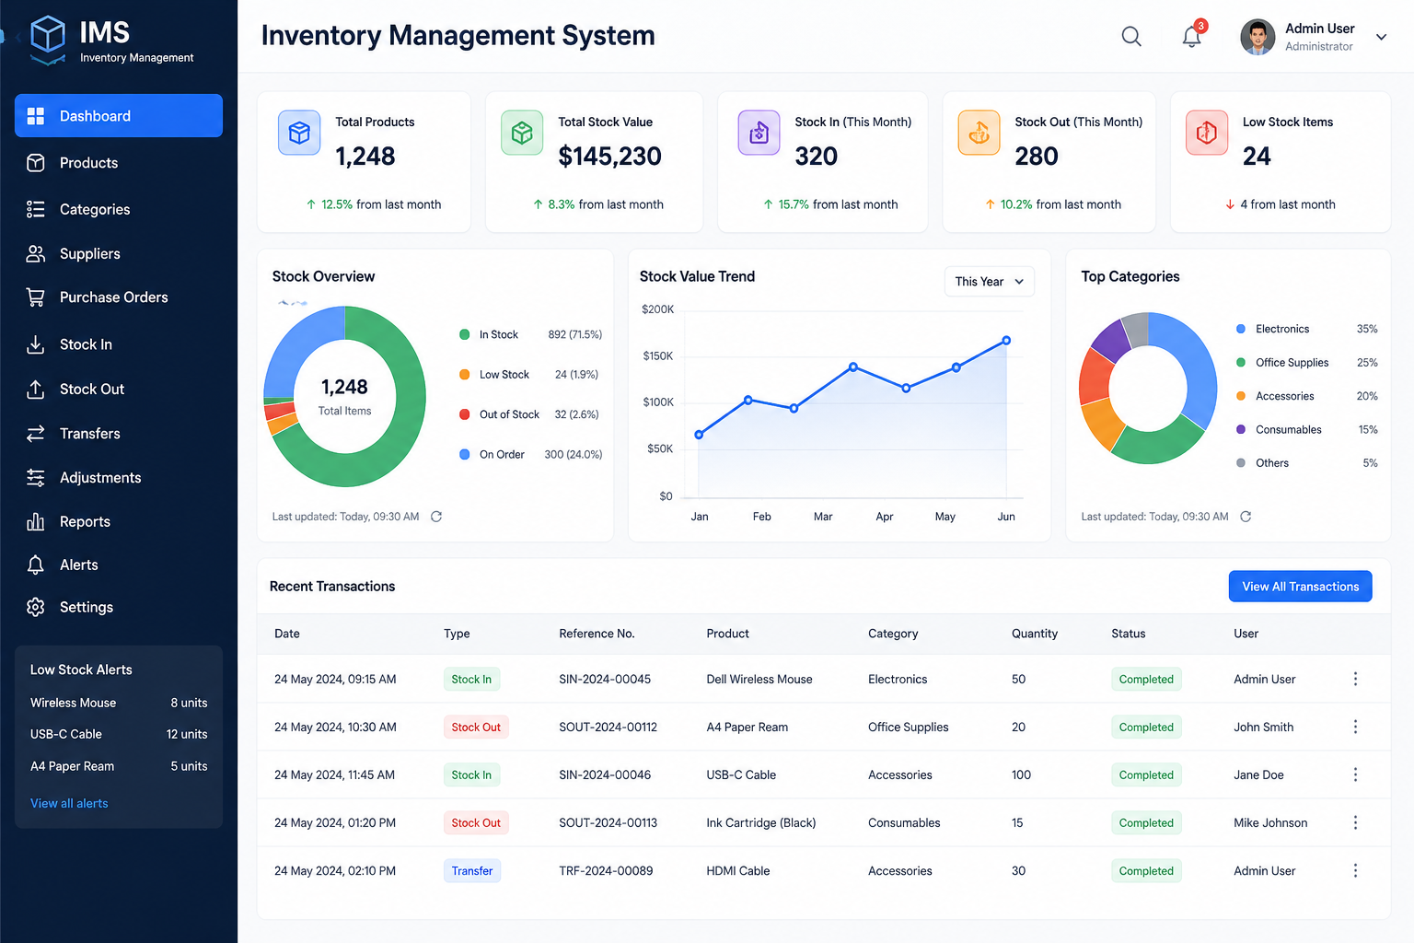Click reference TRF-2024-00089
The width and height of the screenshot is (1414, 943).
pos(606,871)
